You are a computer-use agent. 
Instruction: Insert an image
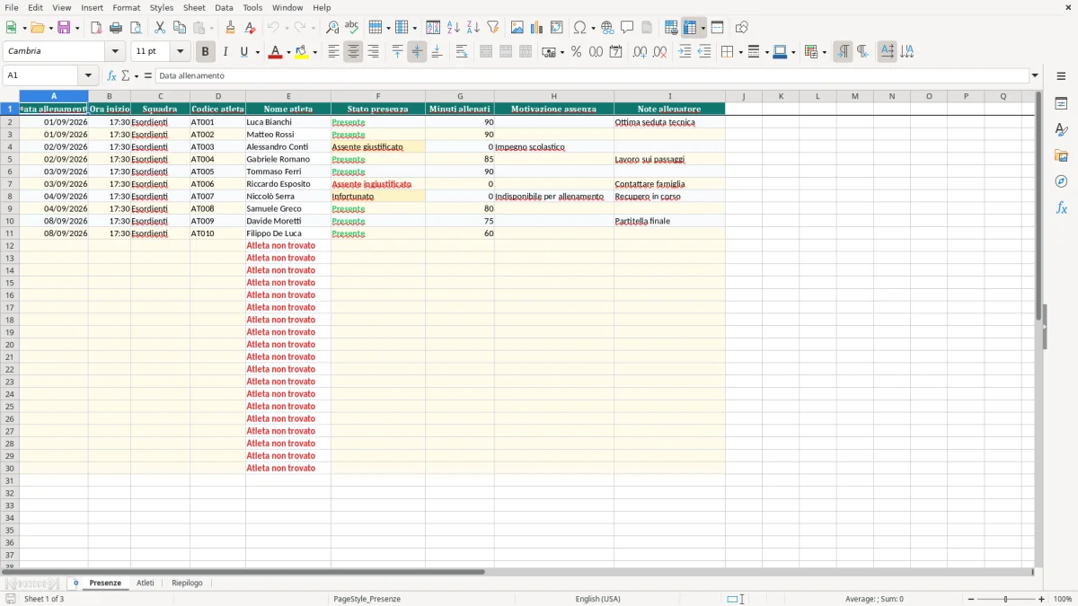tap(517, 28)
